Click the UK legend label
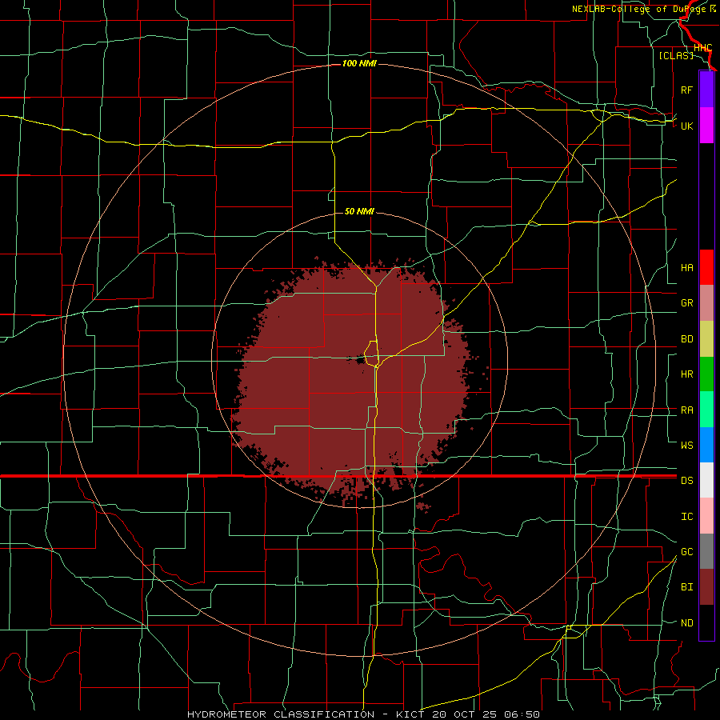Viewport: 720px width, 720px height. click(686, 126)
